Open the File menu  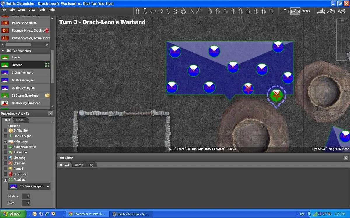click(x=4, y=10)
